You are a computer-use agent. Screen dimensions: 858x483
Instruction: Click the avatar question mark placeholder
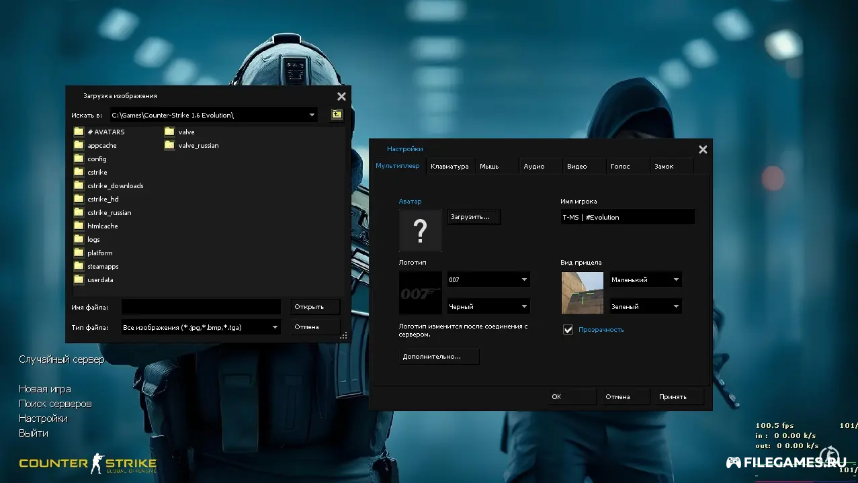click(x=421, y=230)
